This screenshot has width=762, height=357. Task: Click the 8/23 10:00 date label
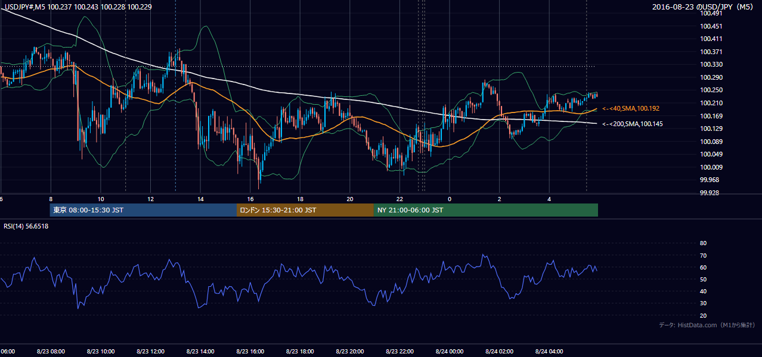pos(100,351)
